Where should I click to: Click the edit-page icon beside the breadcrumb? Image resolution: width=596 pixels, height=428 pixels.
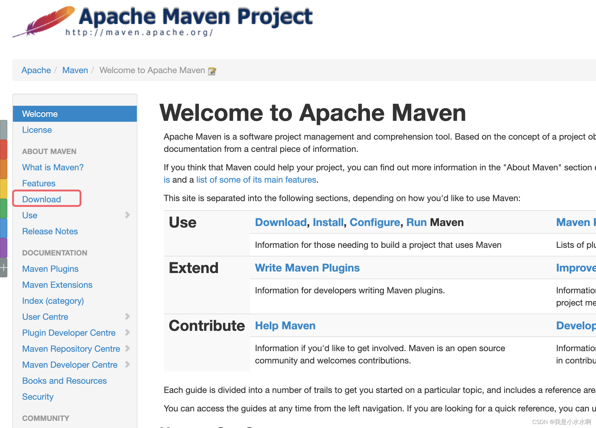(x=212, y=70)
